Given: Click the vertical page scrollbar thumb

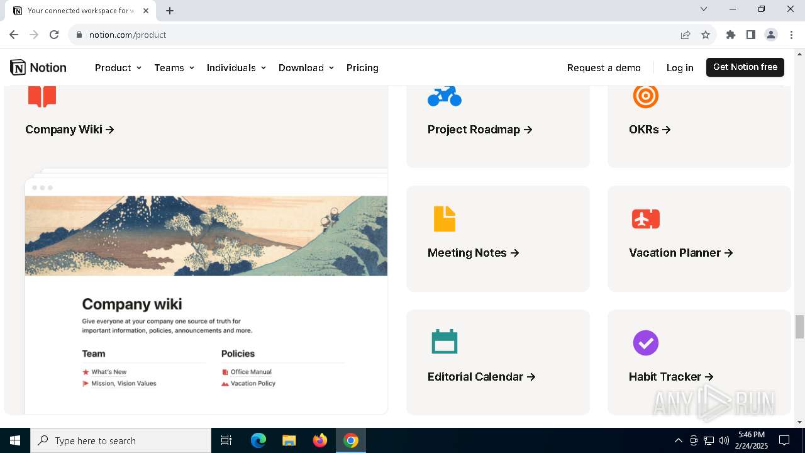Looking at the screenshot, I should 799,327.
